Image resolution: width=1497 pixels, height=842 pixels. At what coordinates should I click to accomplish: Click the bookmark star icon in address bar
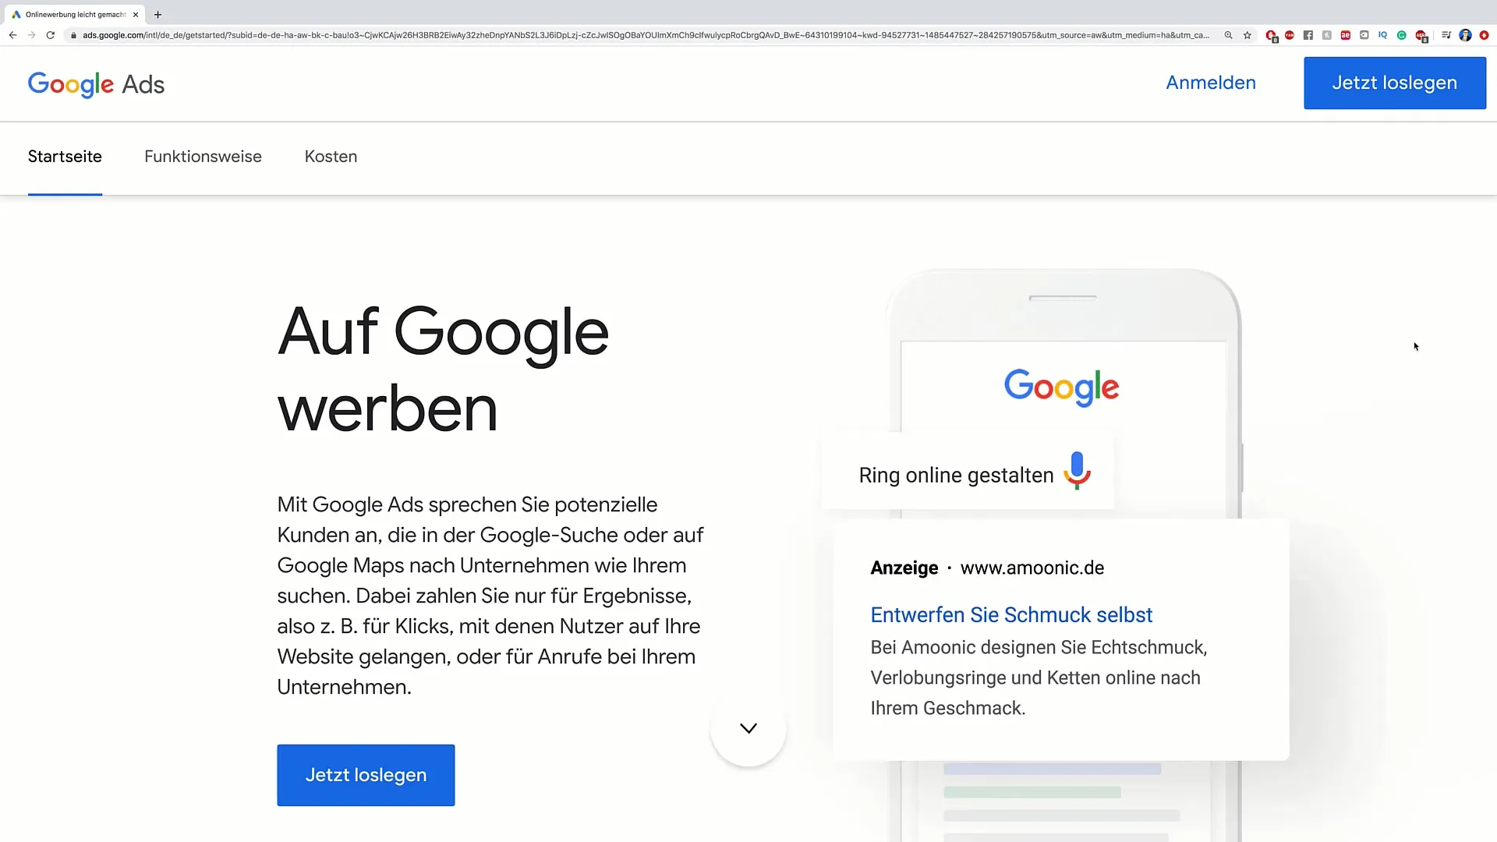click(1246, 36)
